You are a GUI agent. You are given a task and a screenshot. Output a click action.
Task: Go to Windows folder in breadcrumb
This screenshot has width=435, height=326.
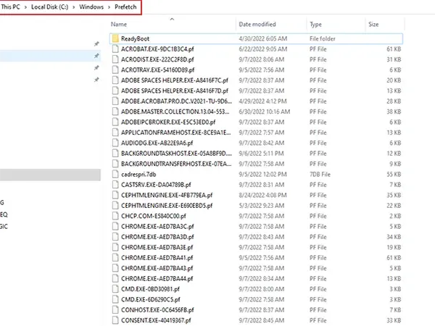tap(91, 7)
